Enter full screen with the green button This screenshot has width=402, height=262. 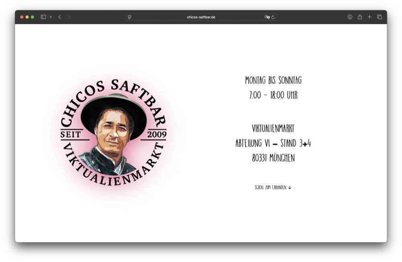pos(32,17)
